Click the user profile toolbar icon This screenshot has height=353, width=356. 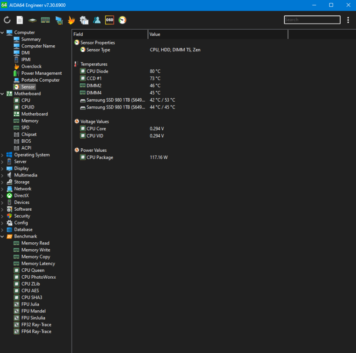[97, 20]
